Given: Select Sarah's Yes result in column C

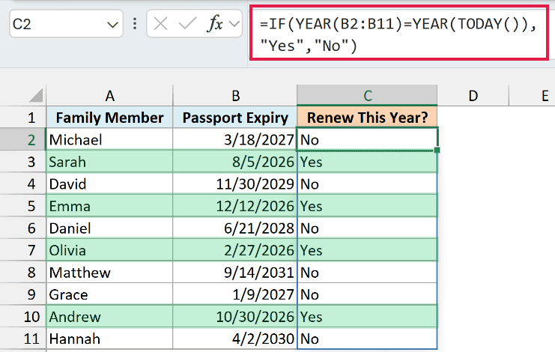Looking at the screenshot, I should pyautogui.click(x=368, y=162).
